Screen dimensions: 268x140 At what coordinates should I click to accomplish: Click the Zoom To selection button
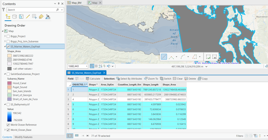151,79
